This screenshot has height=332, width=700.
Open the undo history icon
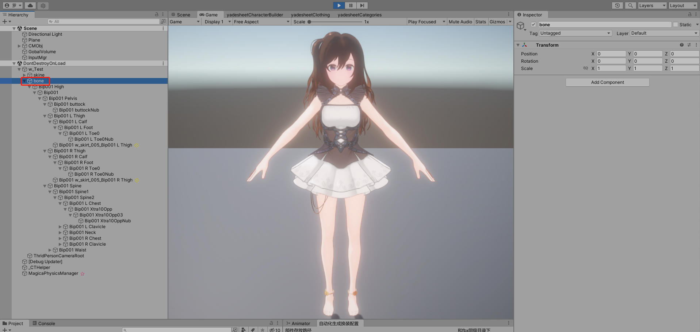(x=617, y=5)
